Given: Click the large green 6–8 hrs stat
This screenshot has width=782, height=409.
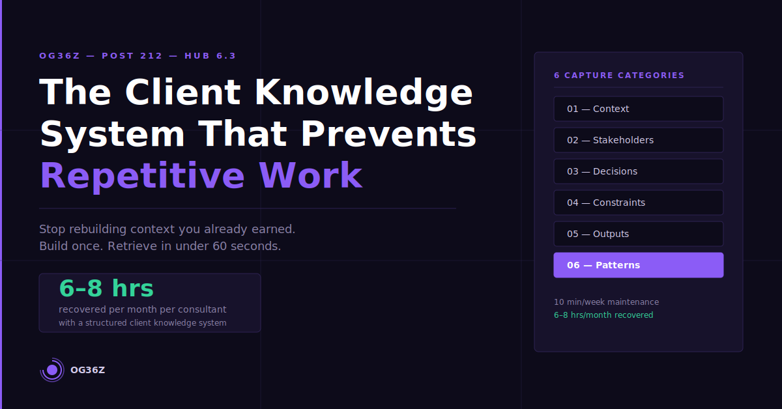Looking at the screenshot, I should click(x=106, y=288).
